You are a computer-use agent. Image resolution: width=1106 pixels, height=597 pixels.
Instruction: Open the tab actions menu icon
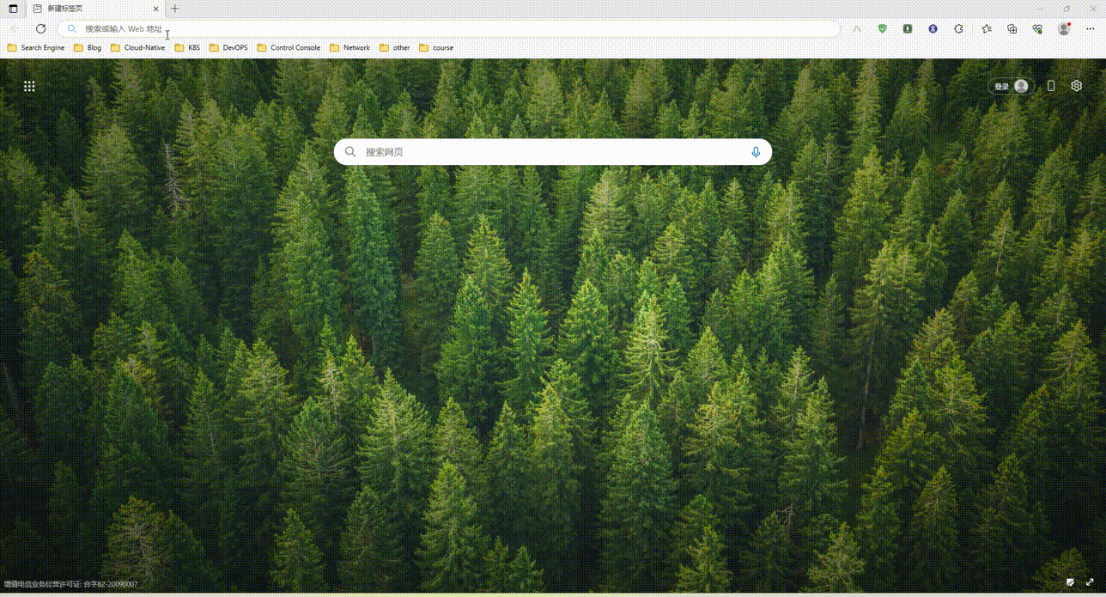[13, 9]
